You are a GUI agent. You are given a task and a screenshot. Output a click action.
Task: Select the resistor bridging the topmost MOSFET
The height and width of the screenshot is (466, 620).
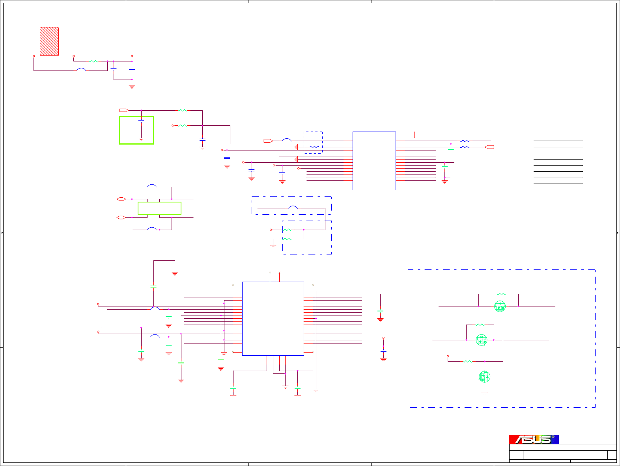pos(501,294)
